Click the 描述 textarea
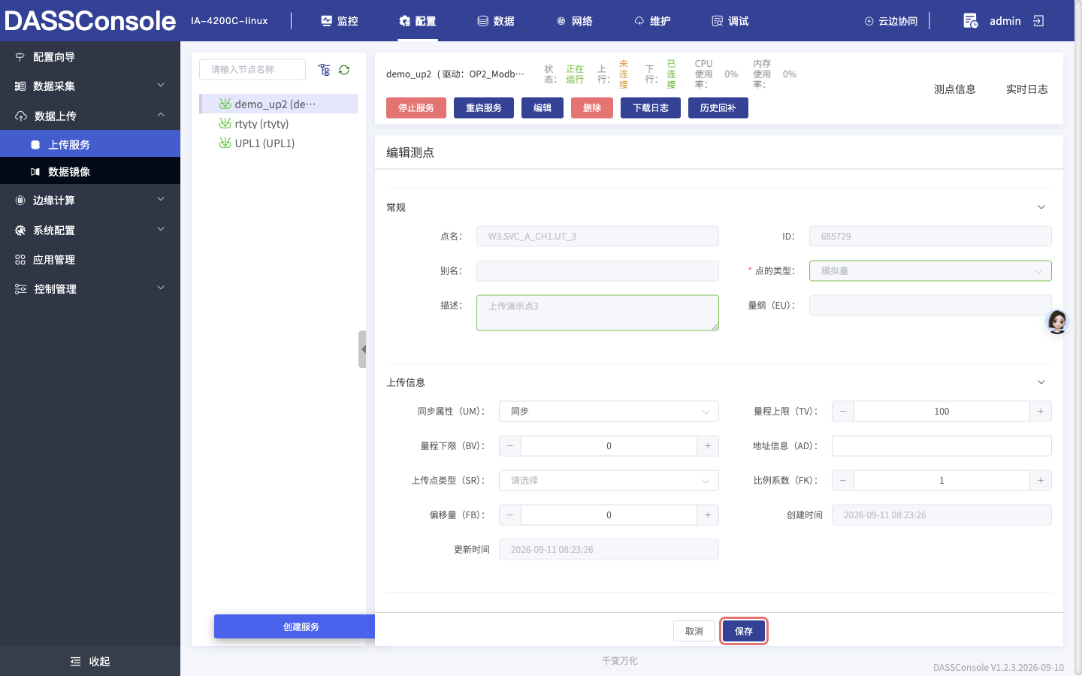This screenshot has width=1082, height=676. (x=597, y=312)
